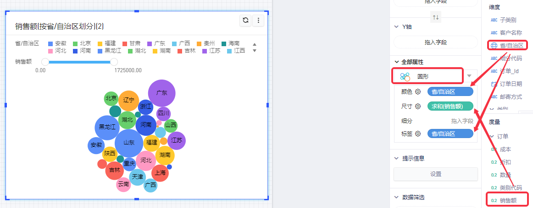Screen dimensions: 533x208
Task: Collapse the 全部属性 section
Action: [x=397, y=62]
